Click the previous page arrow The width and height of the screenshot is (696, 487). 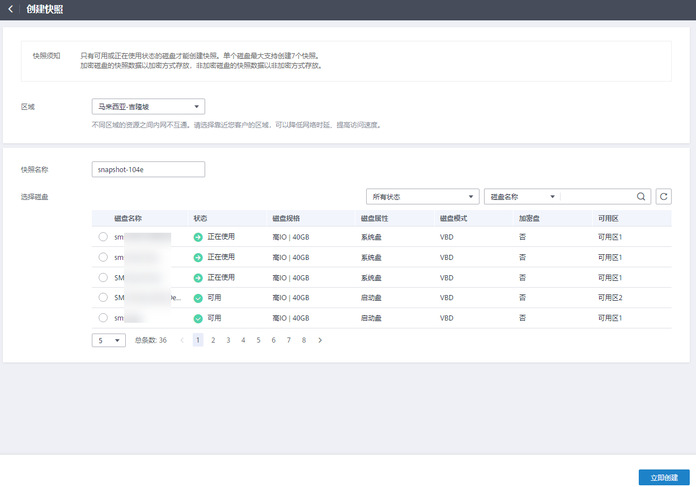click(182, 340)
